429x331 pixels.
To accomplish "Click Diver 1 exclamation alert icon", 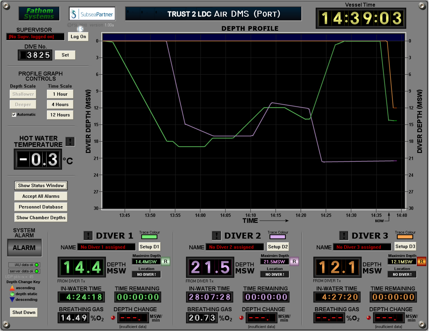I will 88,236.
